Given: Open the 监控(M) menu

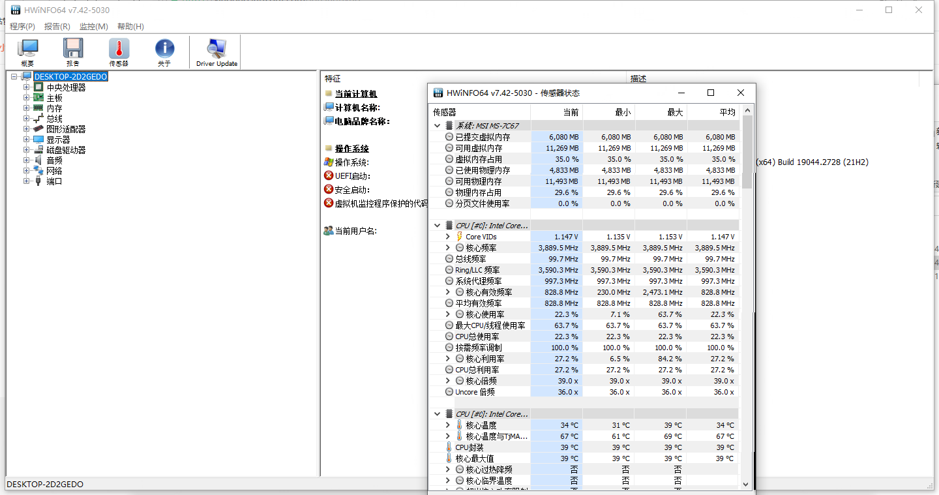Looking at the screenshot, I should (x=93, y=27).
